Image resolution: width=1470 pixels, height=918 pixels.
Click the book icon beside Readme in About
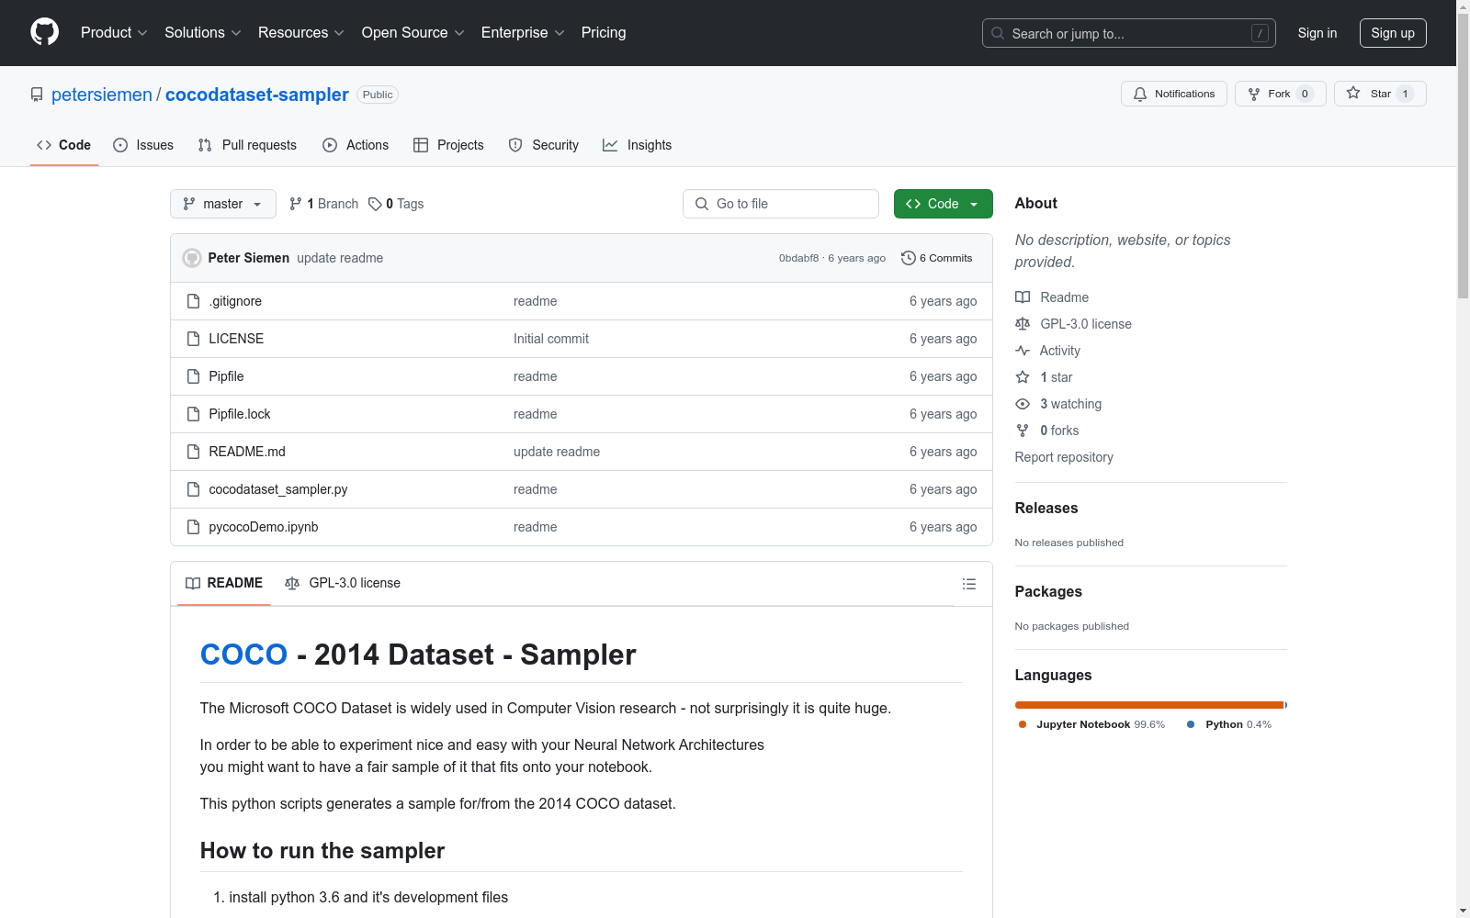coord(1023,297)
